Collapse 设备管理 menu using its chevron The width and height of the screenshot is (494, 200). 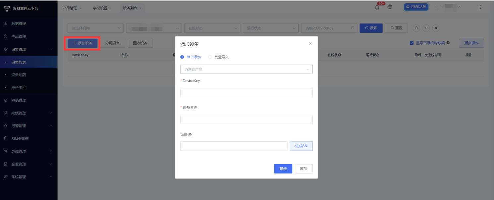tap(51, 49)
